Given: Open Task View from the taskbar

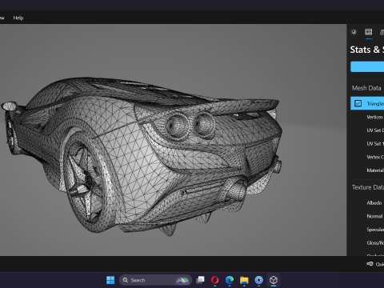Looking at the screenshot, I should pyautogui.click(x=200, y=280).
